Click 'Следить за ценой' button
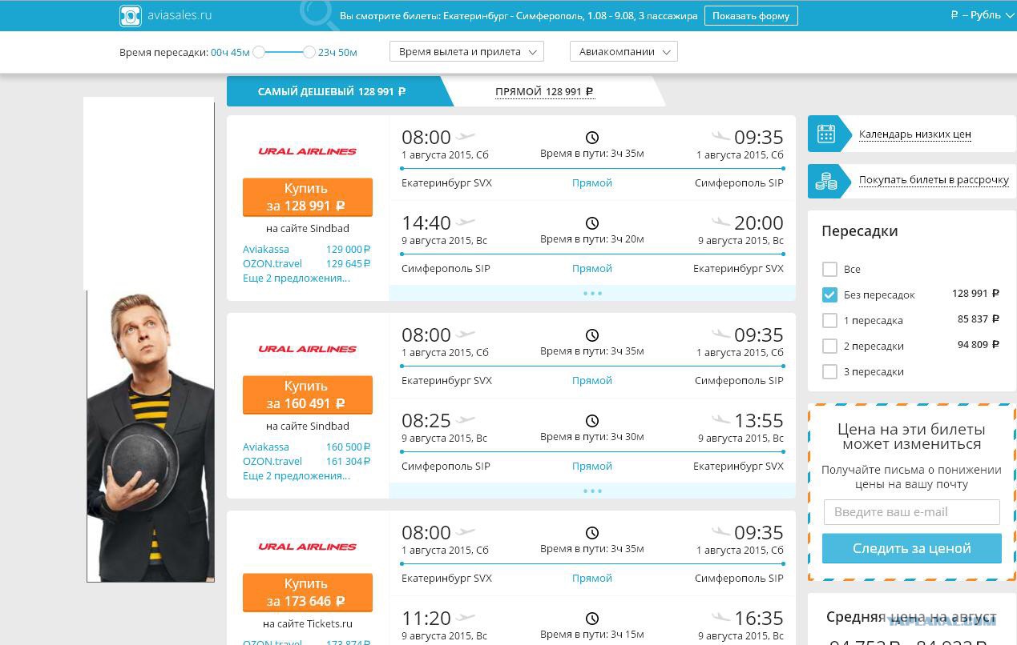This screenshot has width=1017, height=645. point(912,548)
